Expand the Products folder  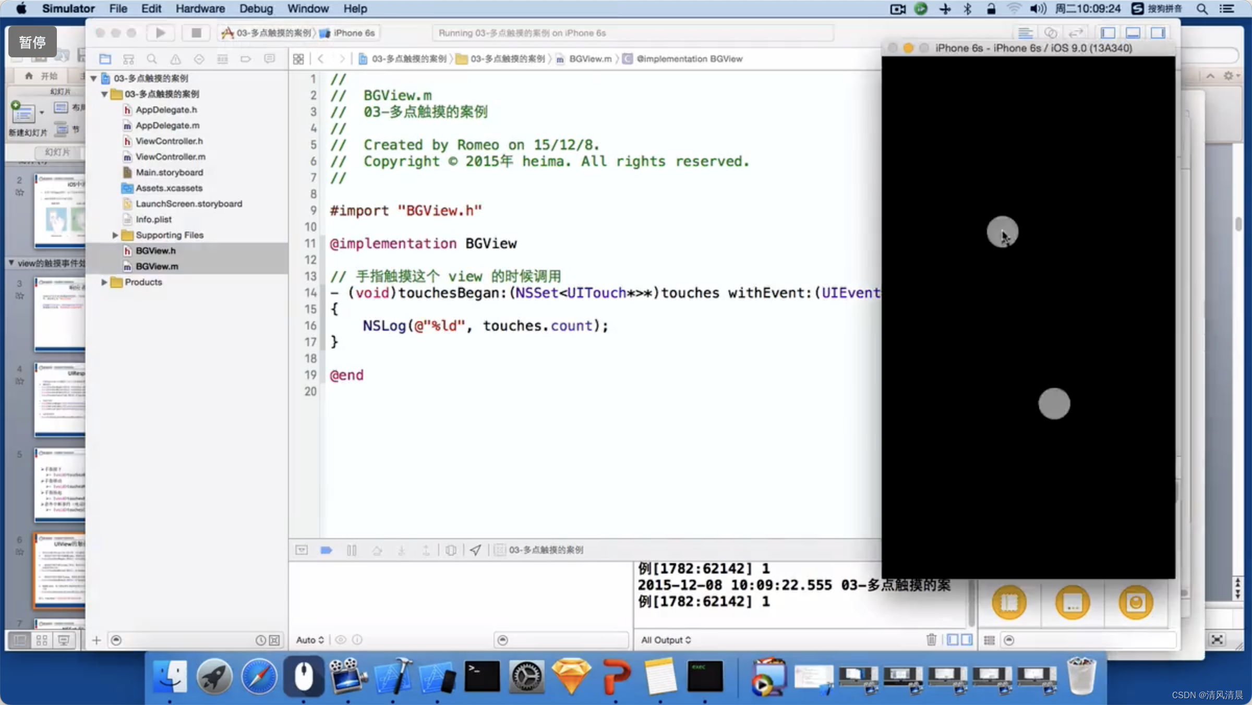(104, 282)
